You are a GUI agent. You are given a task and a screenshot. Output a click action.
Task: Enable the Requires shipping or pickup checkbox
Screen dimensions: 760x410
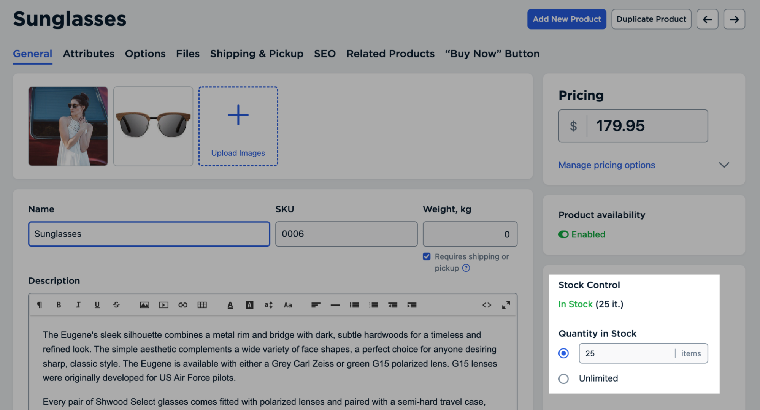[427, 256]
